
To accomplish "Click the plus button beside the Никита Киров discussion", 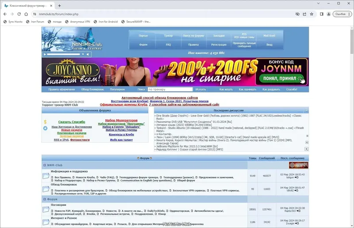I will coord(307,142).
